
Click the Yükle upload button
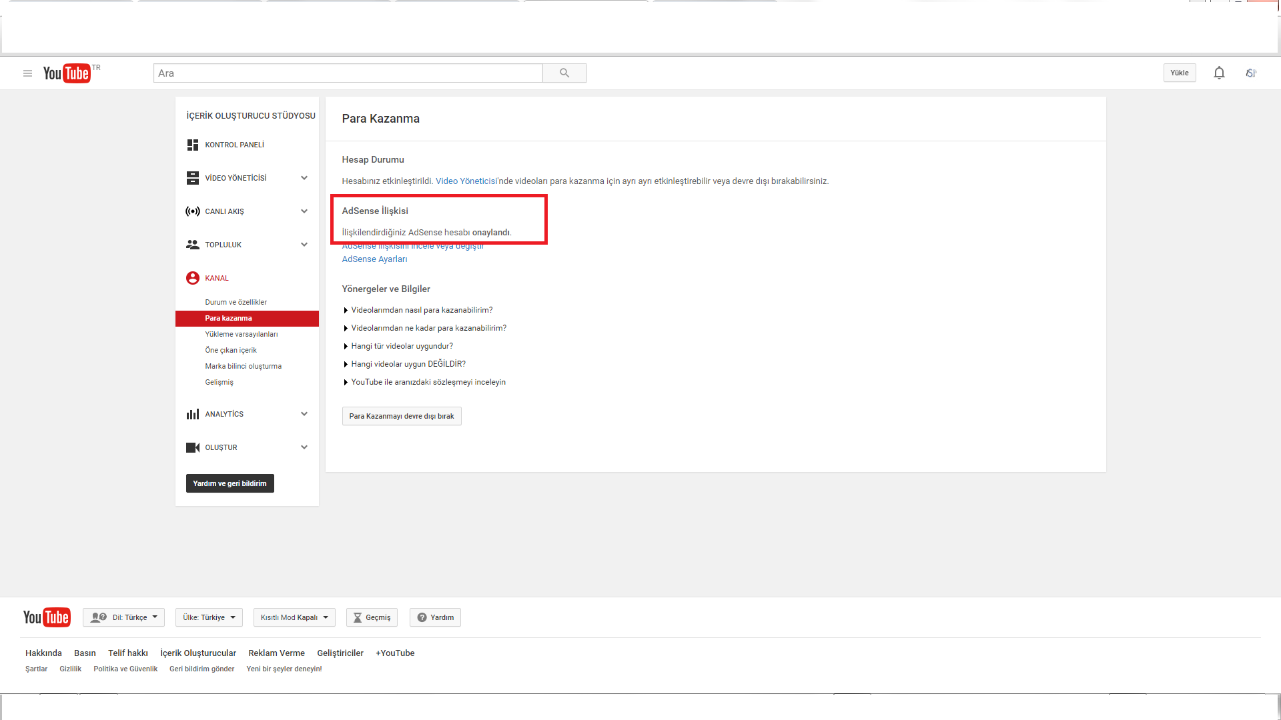pyautogui.click(x=1180, y=73)
